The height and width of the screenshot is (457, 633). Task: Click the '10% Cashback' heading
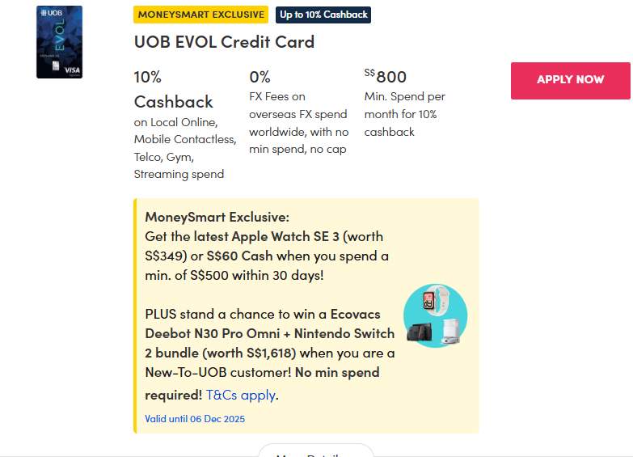[173, 90]
